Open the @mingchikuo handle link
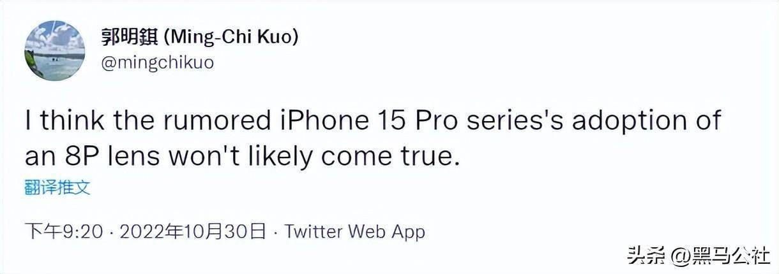 157,62
